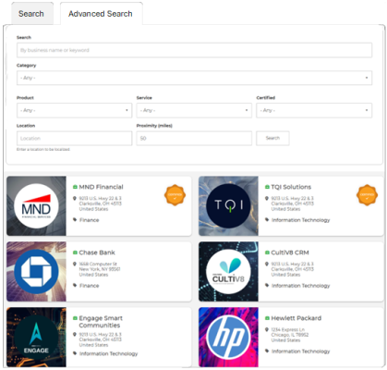Click the CultiV8 CRM logo image
Viewport: 387px width, 370px height.
tap(228, 271)
